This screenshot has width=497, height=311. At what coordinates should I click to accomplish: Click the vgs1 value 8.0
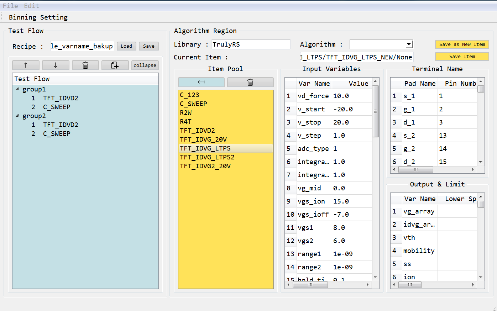click(x=352, y=228)
